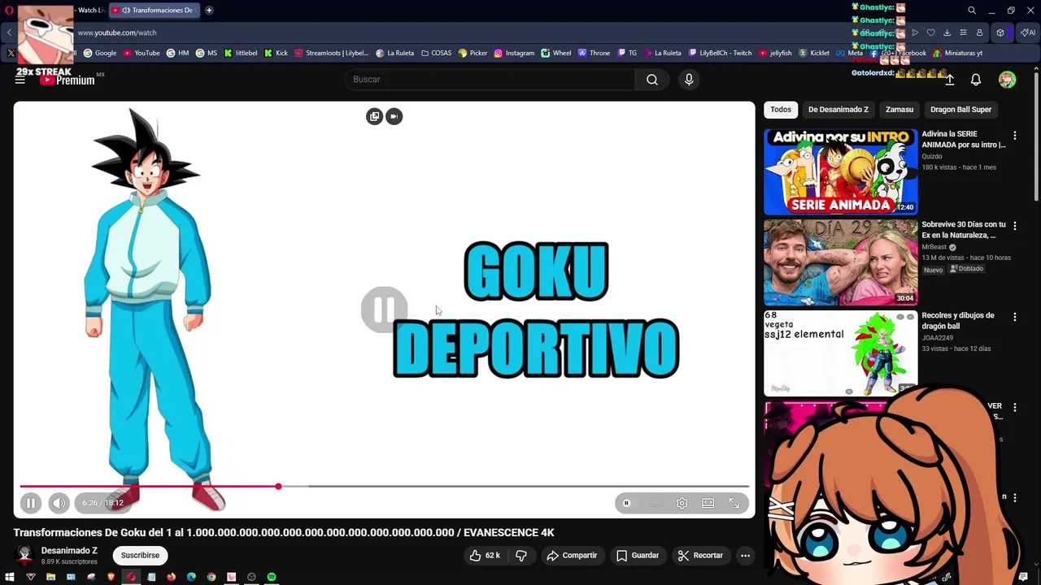1041x585 pixels.
Task: Open a new browser tab
Action: tap(209, 11)
